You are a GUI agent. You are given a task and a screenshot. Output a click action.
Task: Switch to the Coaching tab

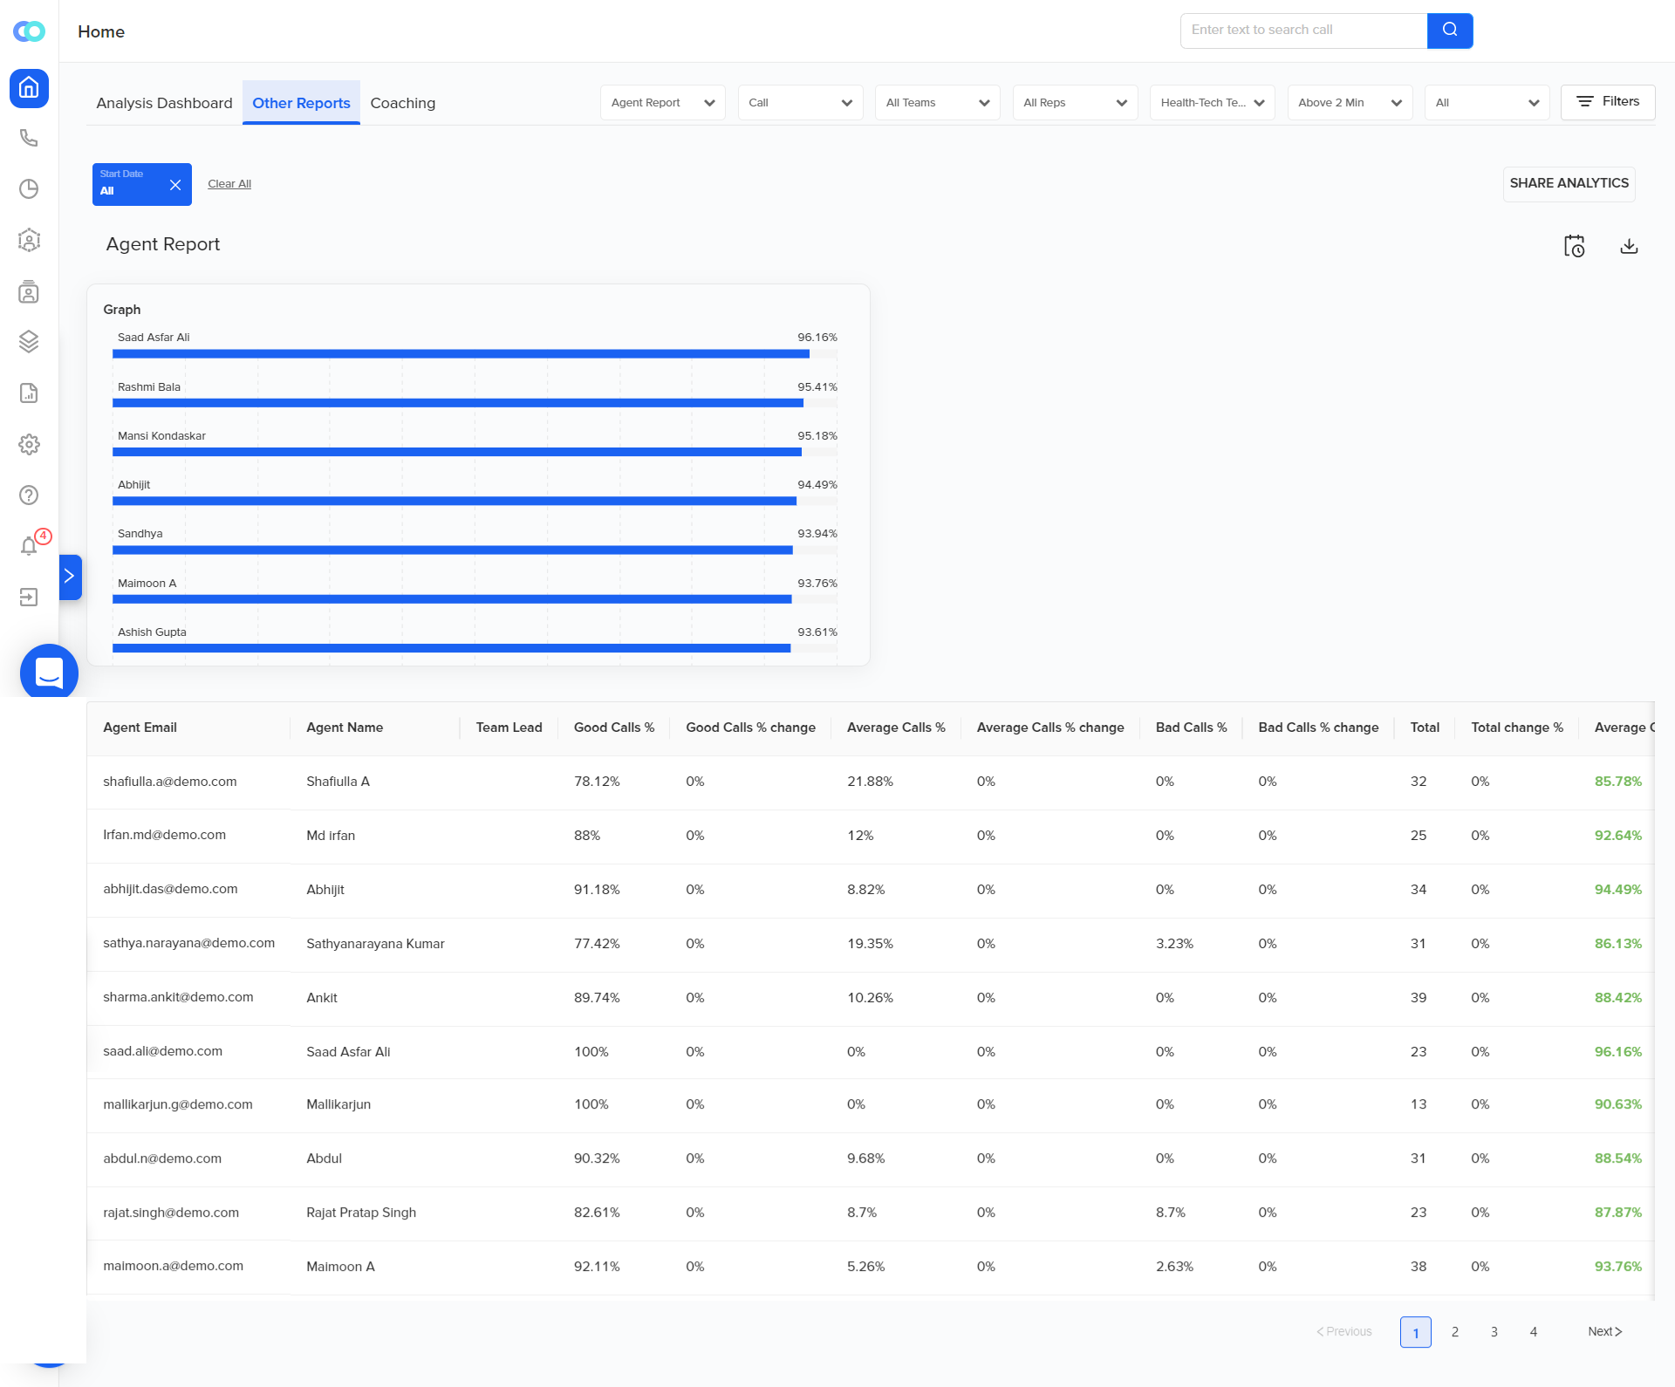point(402,103)
